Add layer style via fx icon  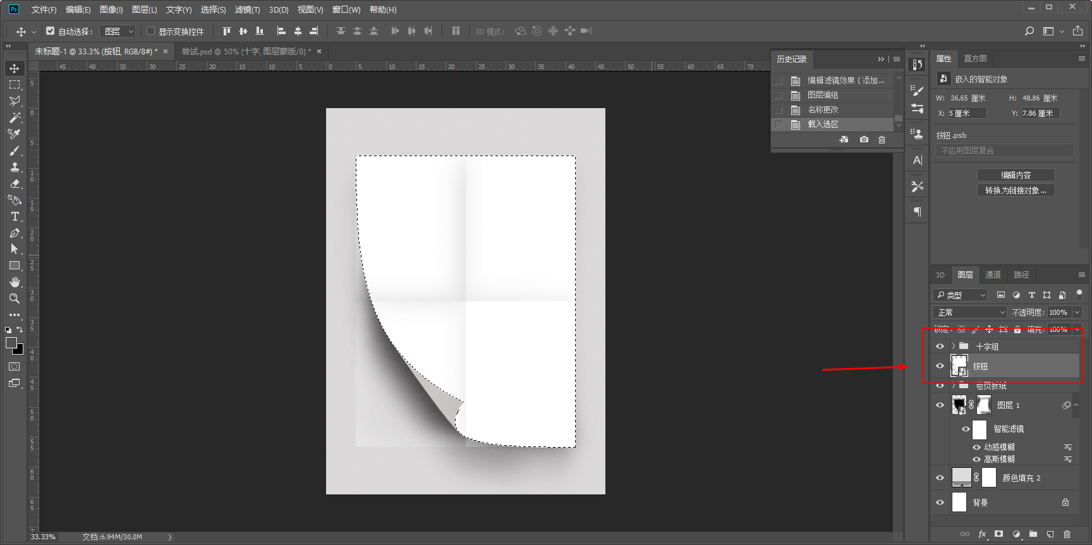click(982, 534)
